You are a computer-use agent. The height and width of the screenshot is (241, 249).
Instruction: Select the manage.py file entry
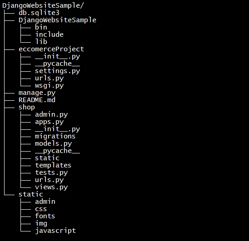tap(37, 93)
